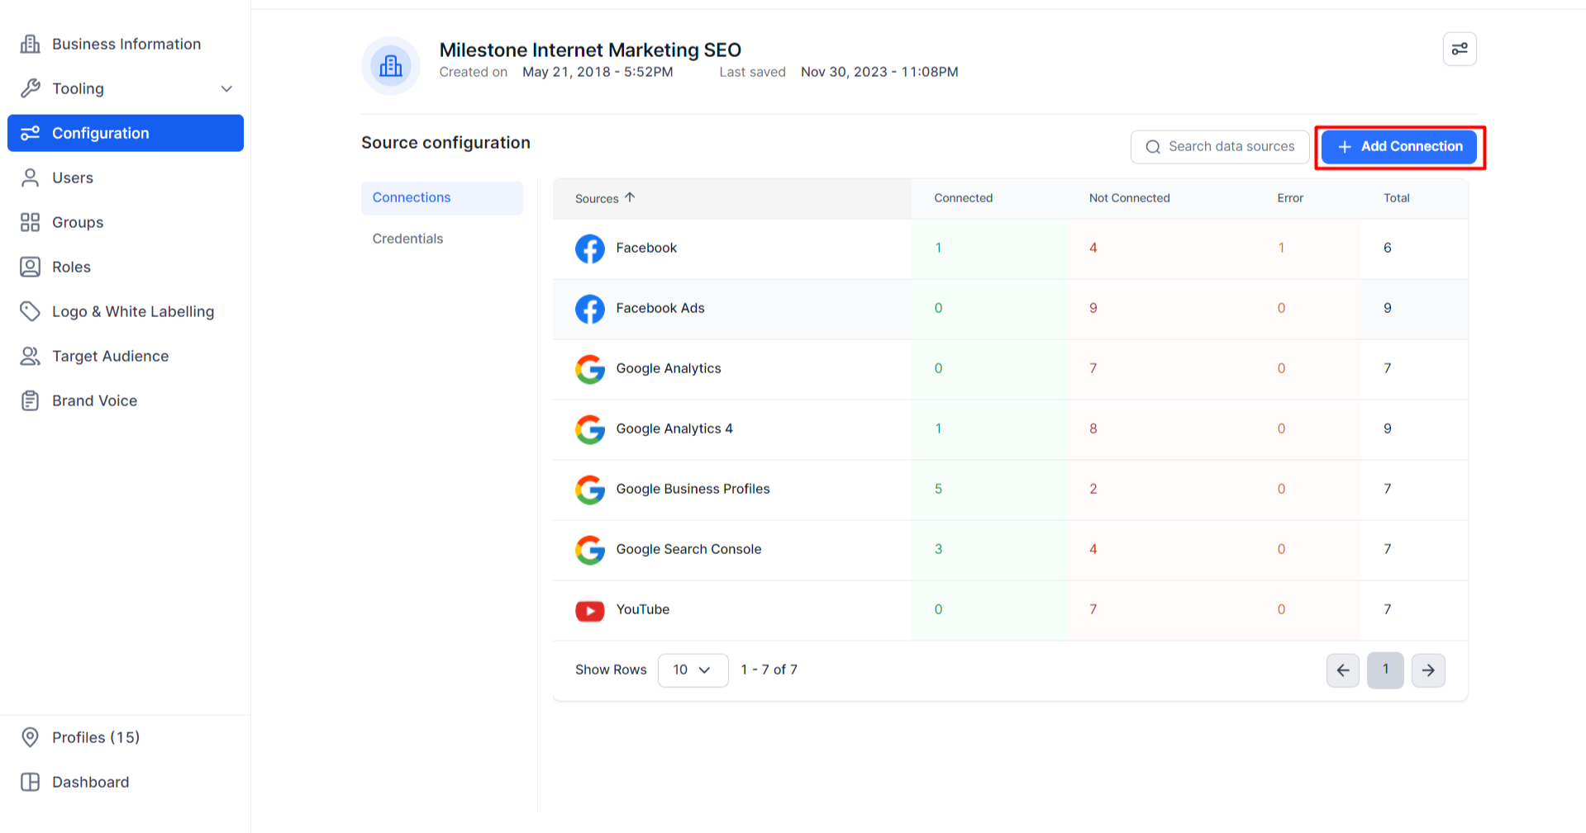The height and width of the screenshot is (833, 1586).
Task: Click the magnifier icon in search box
Action: point(1153,147)
